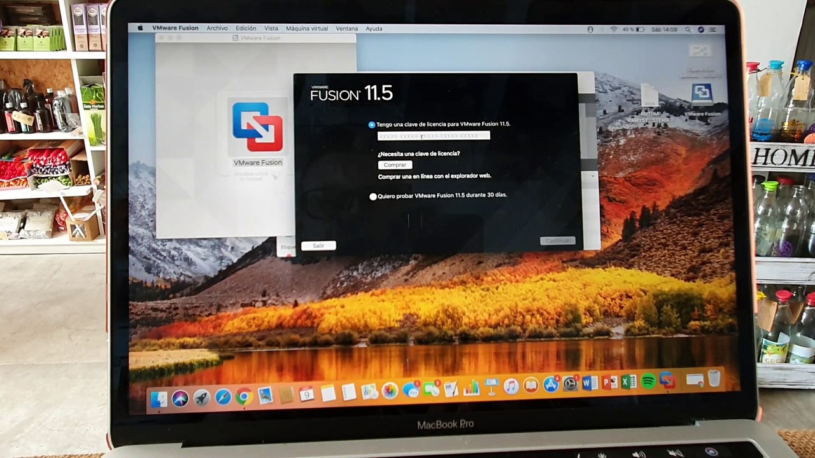
Task: Open Messages in the Dock
Action: 411,390
